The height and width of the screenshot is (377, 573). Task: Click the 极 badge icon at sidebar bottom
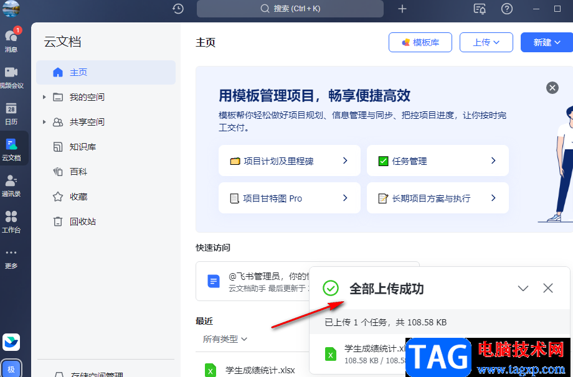11,369
